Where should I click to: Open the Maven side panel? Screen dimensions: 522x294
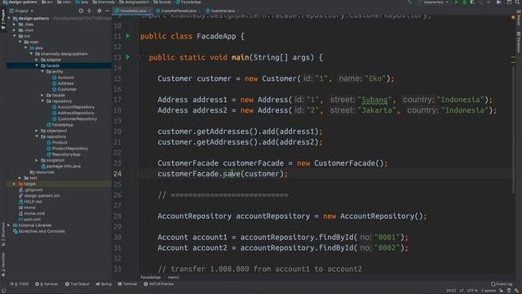(519, 18)
